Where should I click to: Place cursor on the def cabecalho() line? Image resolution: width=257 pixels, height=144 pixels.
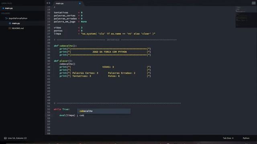click(65, 46)
